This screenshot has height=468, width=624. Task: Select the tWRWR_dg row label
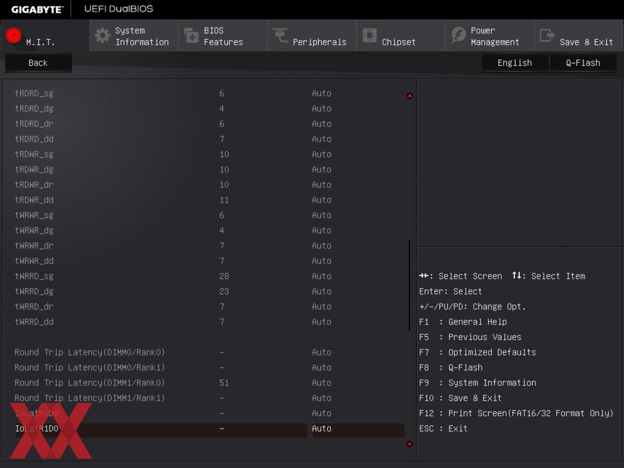pyautogui.click(x=34, y=231)
